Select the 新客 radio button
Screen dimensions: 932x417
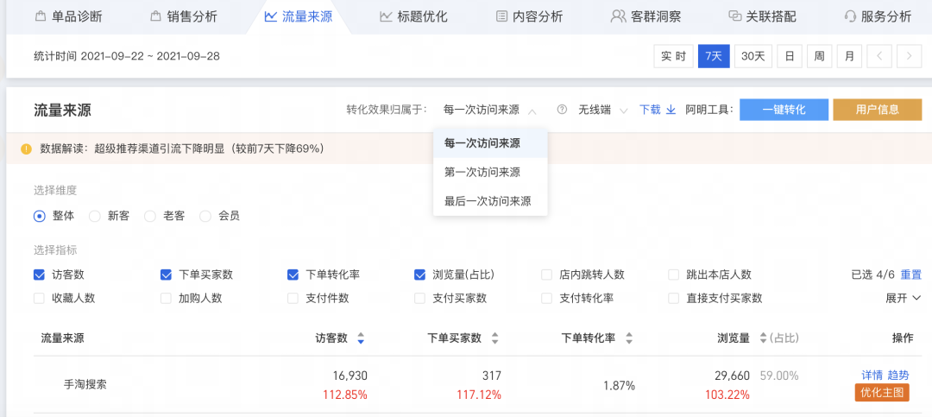[x=95, y=217]
